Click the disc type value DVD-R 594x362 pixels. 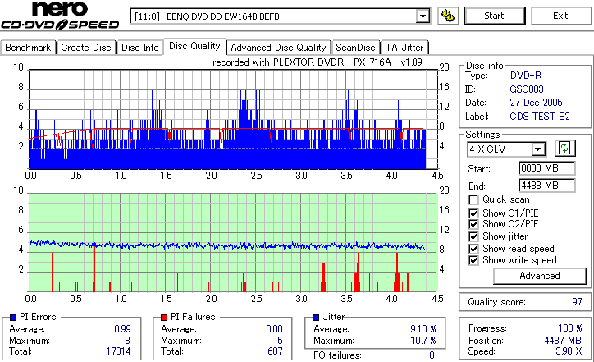pyautogui.click(x=525, y=76)
